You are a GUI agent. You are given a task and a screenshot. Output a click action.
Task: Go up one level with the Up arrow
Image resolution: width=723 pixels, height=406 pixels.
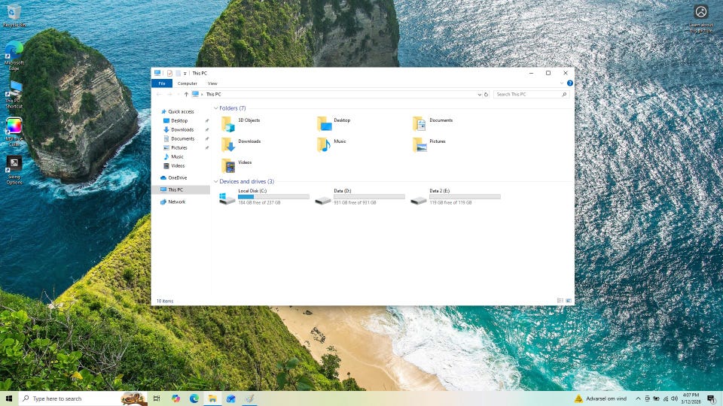click(x=186, y=95)
